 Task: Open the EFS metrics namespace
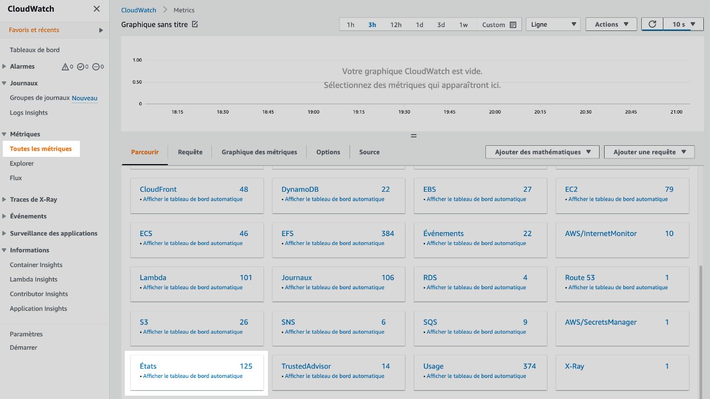pyautogui.click(x=287, y=233)
